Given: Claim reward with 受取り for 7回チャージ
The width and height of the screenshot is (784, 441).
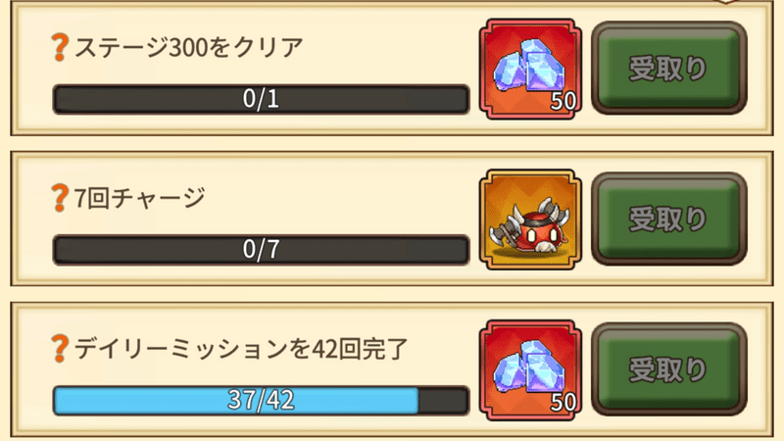Looking at the screenshot, I should tap(669, 219).
